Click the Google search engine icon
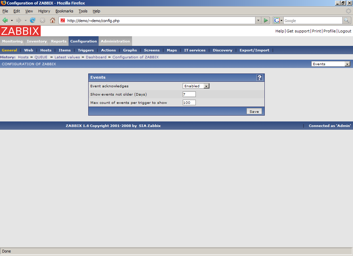Screen dimensions: 353x256 click(277, 20)
